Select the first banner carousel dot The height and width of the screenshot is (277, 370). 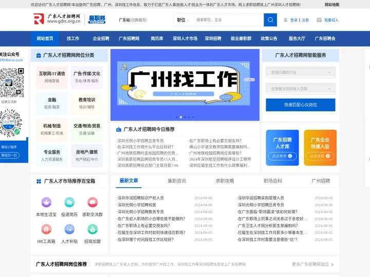[177, 117]
